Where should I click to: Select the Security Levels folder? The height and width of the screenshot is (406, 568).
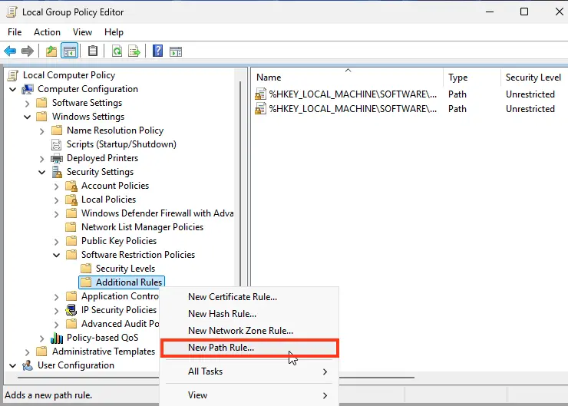(125, 269)
